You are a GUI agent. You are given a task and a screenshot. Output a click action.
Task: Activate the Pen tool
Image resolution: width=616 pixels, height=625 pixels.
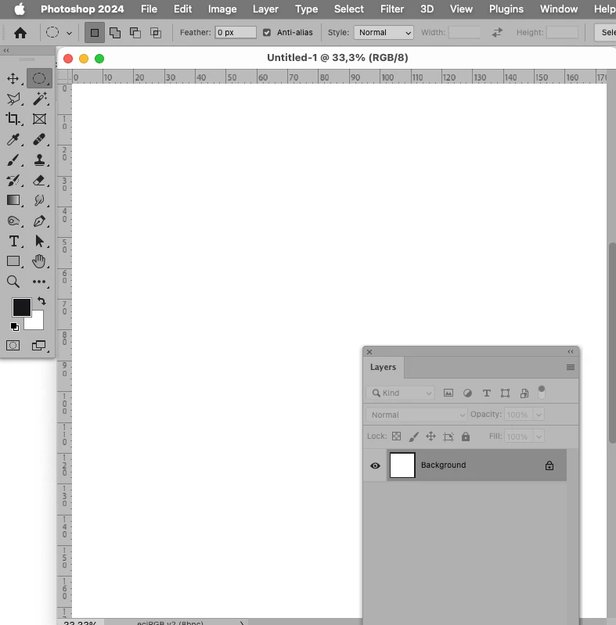pos(39,221)
